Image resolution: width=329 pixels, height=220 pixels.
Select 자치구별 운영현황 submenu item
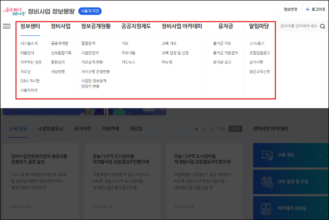click(x=95, y=72)
